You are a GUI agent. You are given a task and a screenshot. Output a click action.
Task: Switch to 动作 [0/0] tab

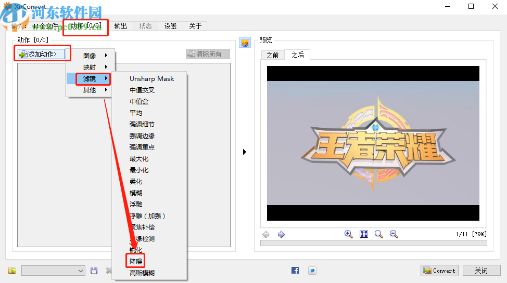(86, 26)
